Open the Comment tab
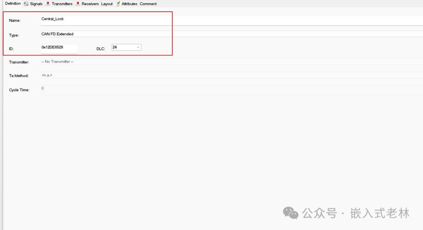Viewport: 423px width, 230px height. pyautogui.click(x=148, y=4)
